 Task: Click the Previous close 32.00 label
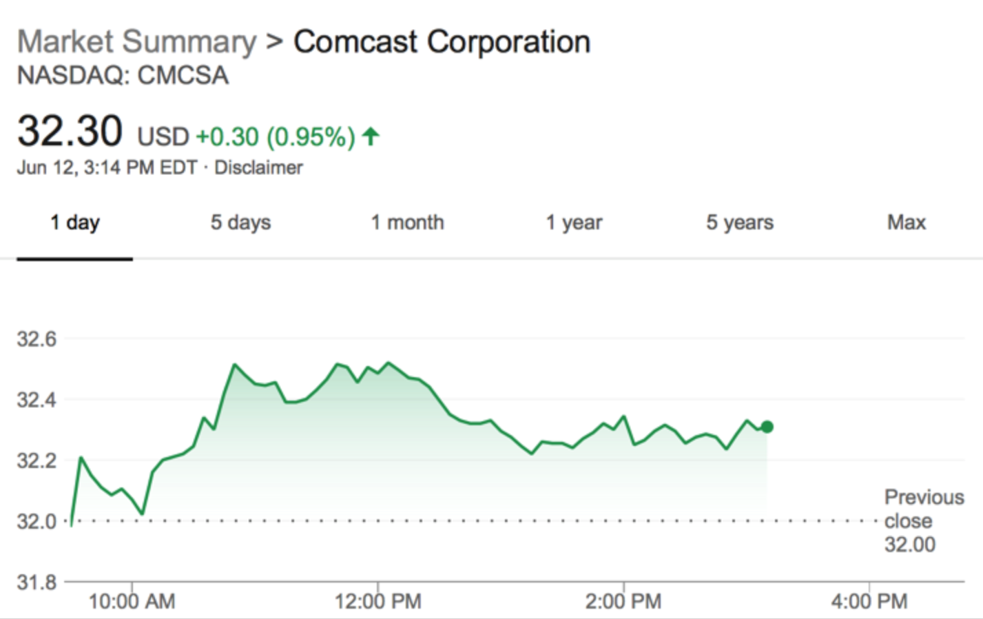(x=924, y=521)
